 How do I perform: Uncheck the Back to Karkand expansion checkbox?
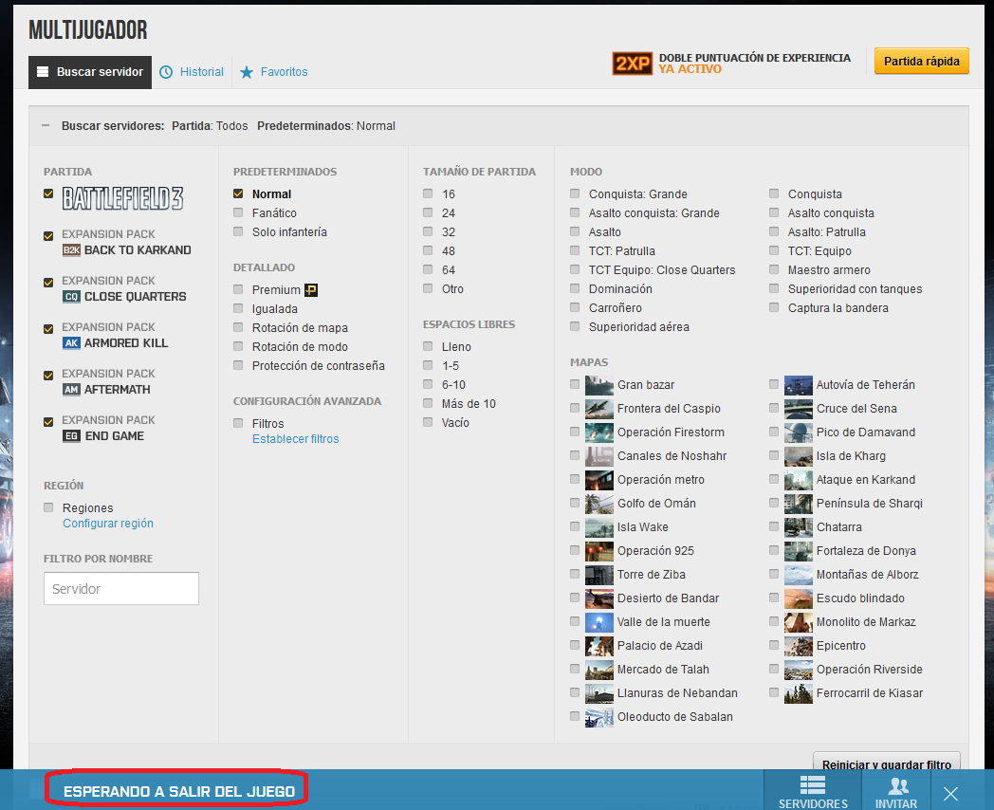pos(48,236)
